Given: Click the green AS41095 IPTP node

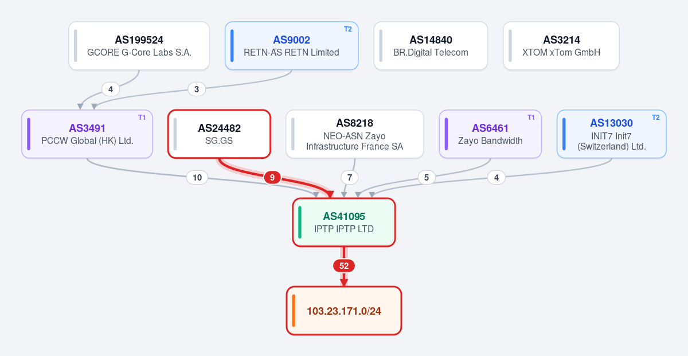Looking at the screenshot, I should pyautogui.click(x=344, y=222).
